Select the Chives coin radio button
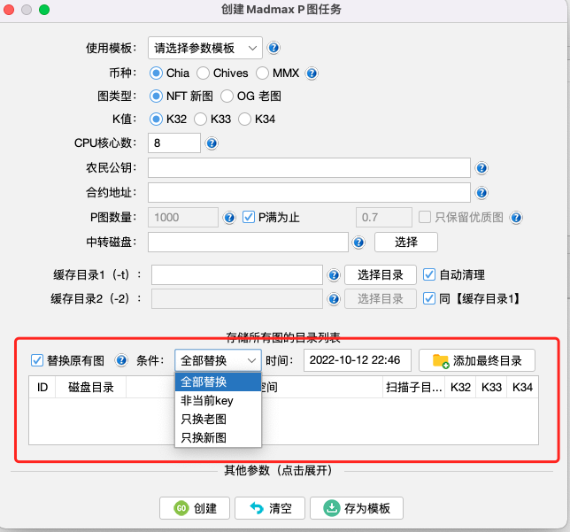 click(203, 73)
